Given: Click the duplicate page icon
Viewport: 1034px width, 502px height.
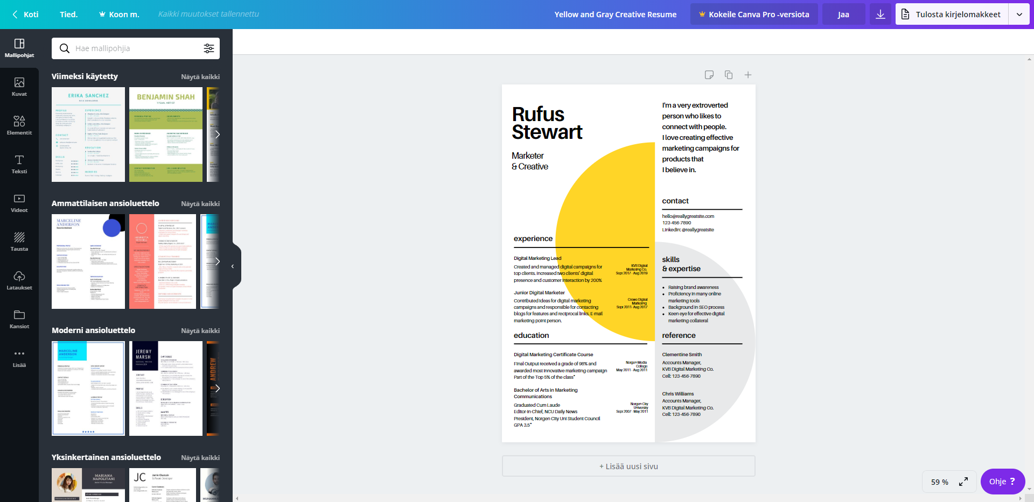Looking at the screenshot, I should (729, 75).
